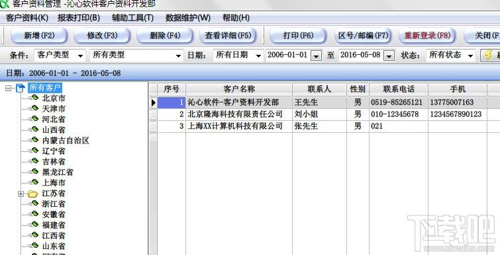The image size is (500, 255).
Task: Click contact cell 刘小姐
Action: tap(319, 114)
